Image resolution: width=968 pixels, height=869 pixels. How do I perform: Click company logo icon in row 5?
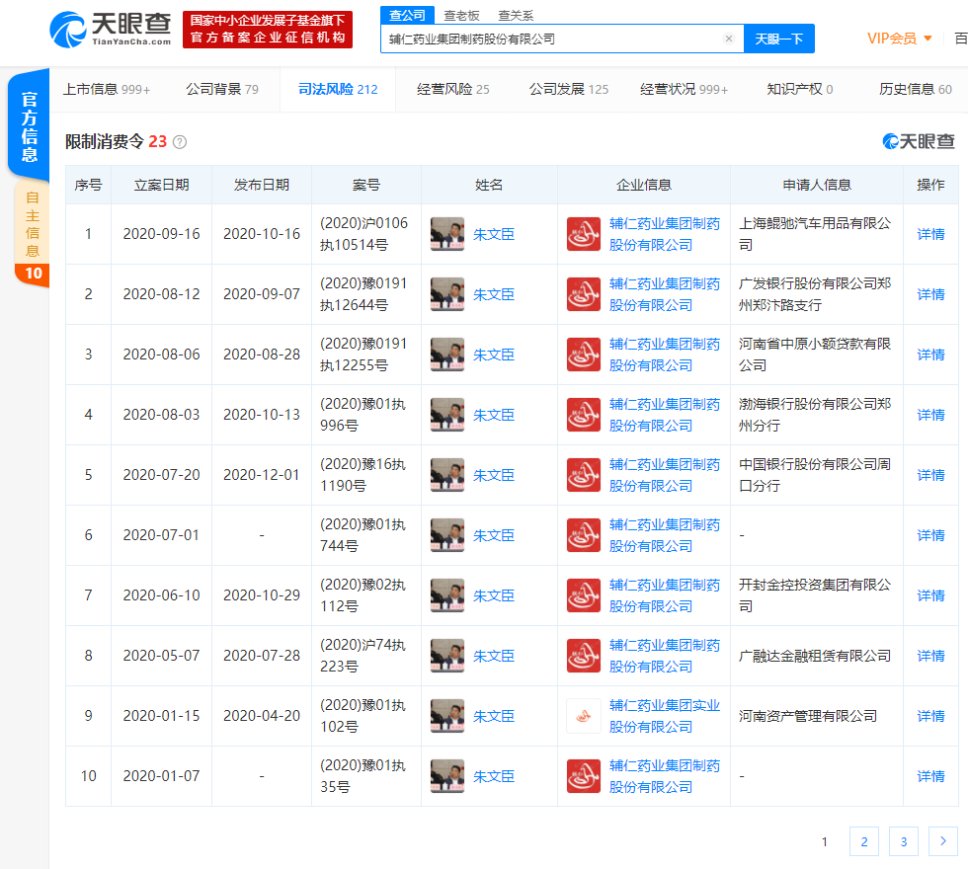point(583,475)
